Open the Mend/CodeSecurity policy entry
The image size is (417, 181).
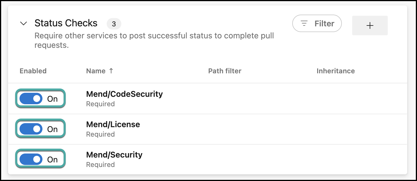click(124, 94)
